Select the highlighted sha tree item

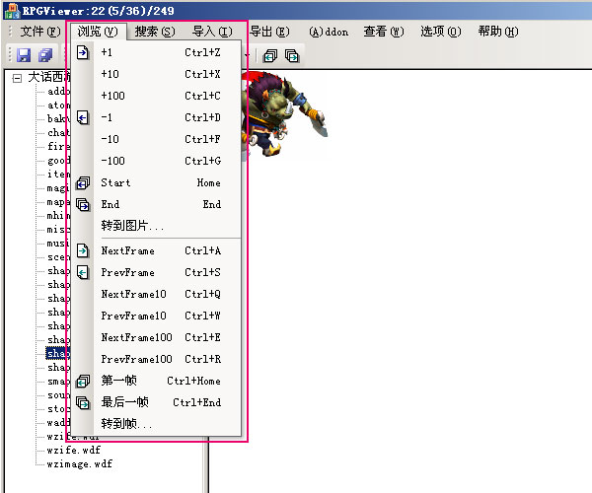coord(57,353)
